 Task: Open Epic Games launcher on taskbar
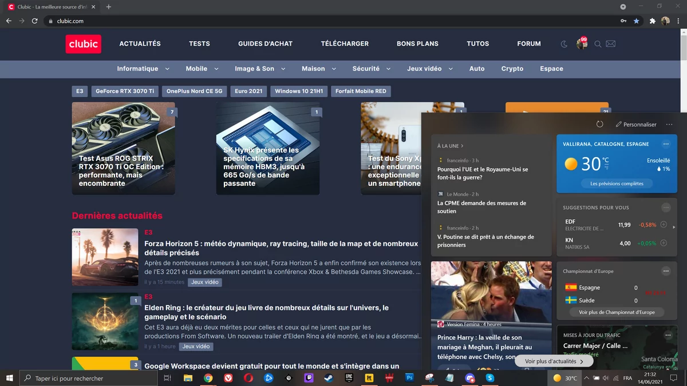pyautogui.click(x=349, y=378)
